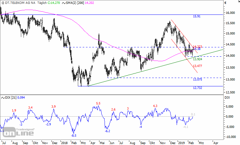Click the DIX peak label 1,9
Image resolution: width=240 pixels, height=145 pixels.
point(14,110)
